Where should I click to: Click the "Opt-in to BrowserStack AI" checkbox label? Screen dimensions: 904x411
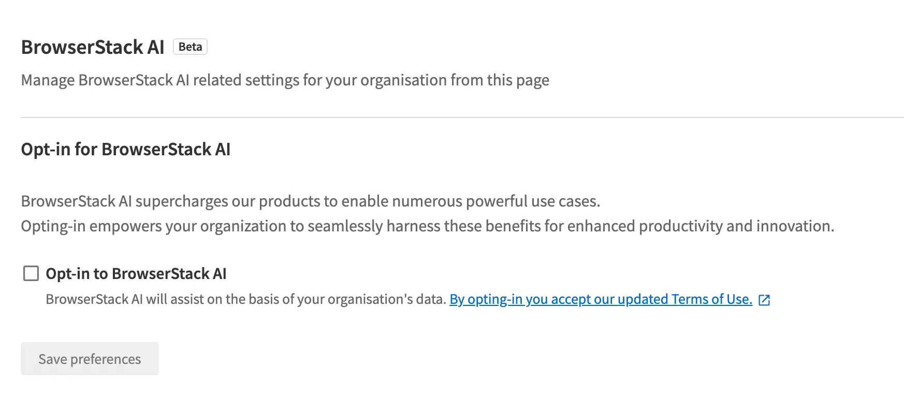coord(136,273)
